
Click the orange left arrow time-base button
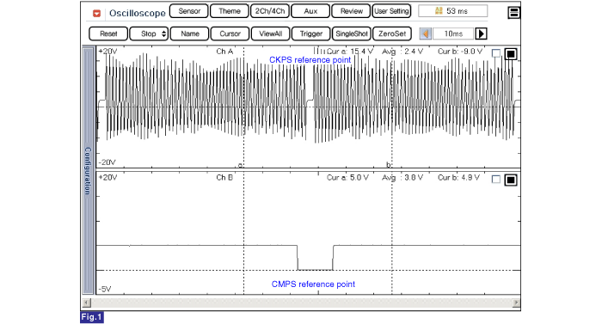click(426, 34)
